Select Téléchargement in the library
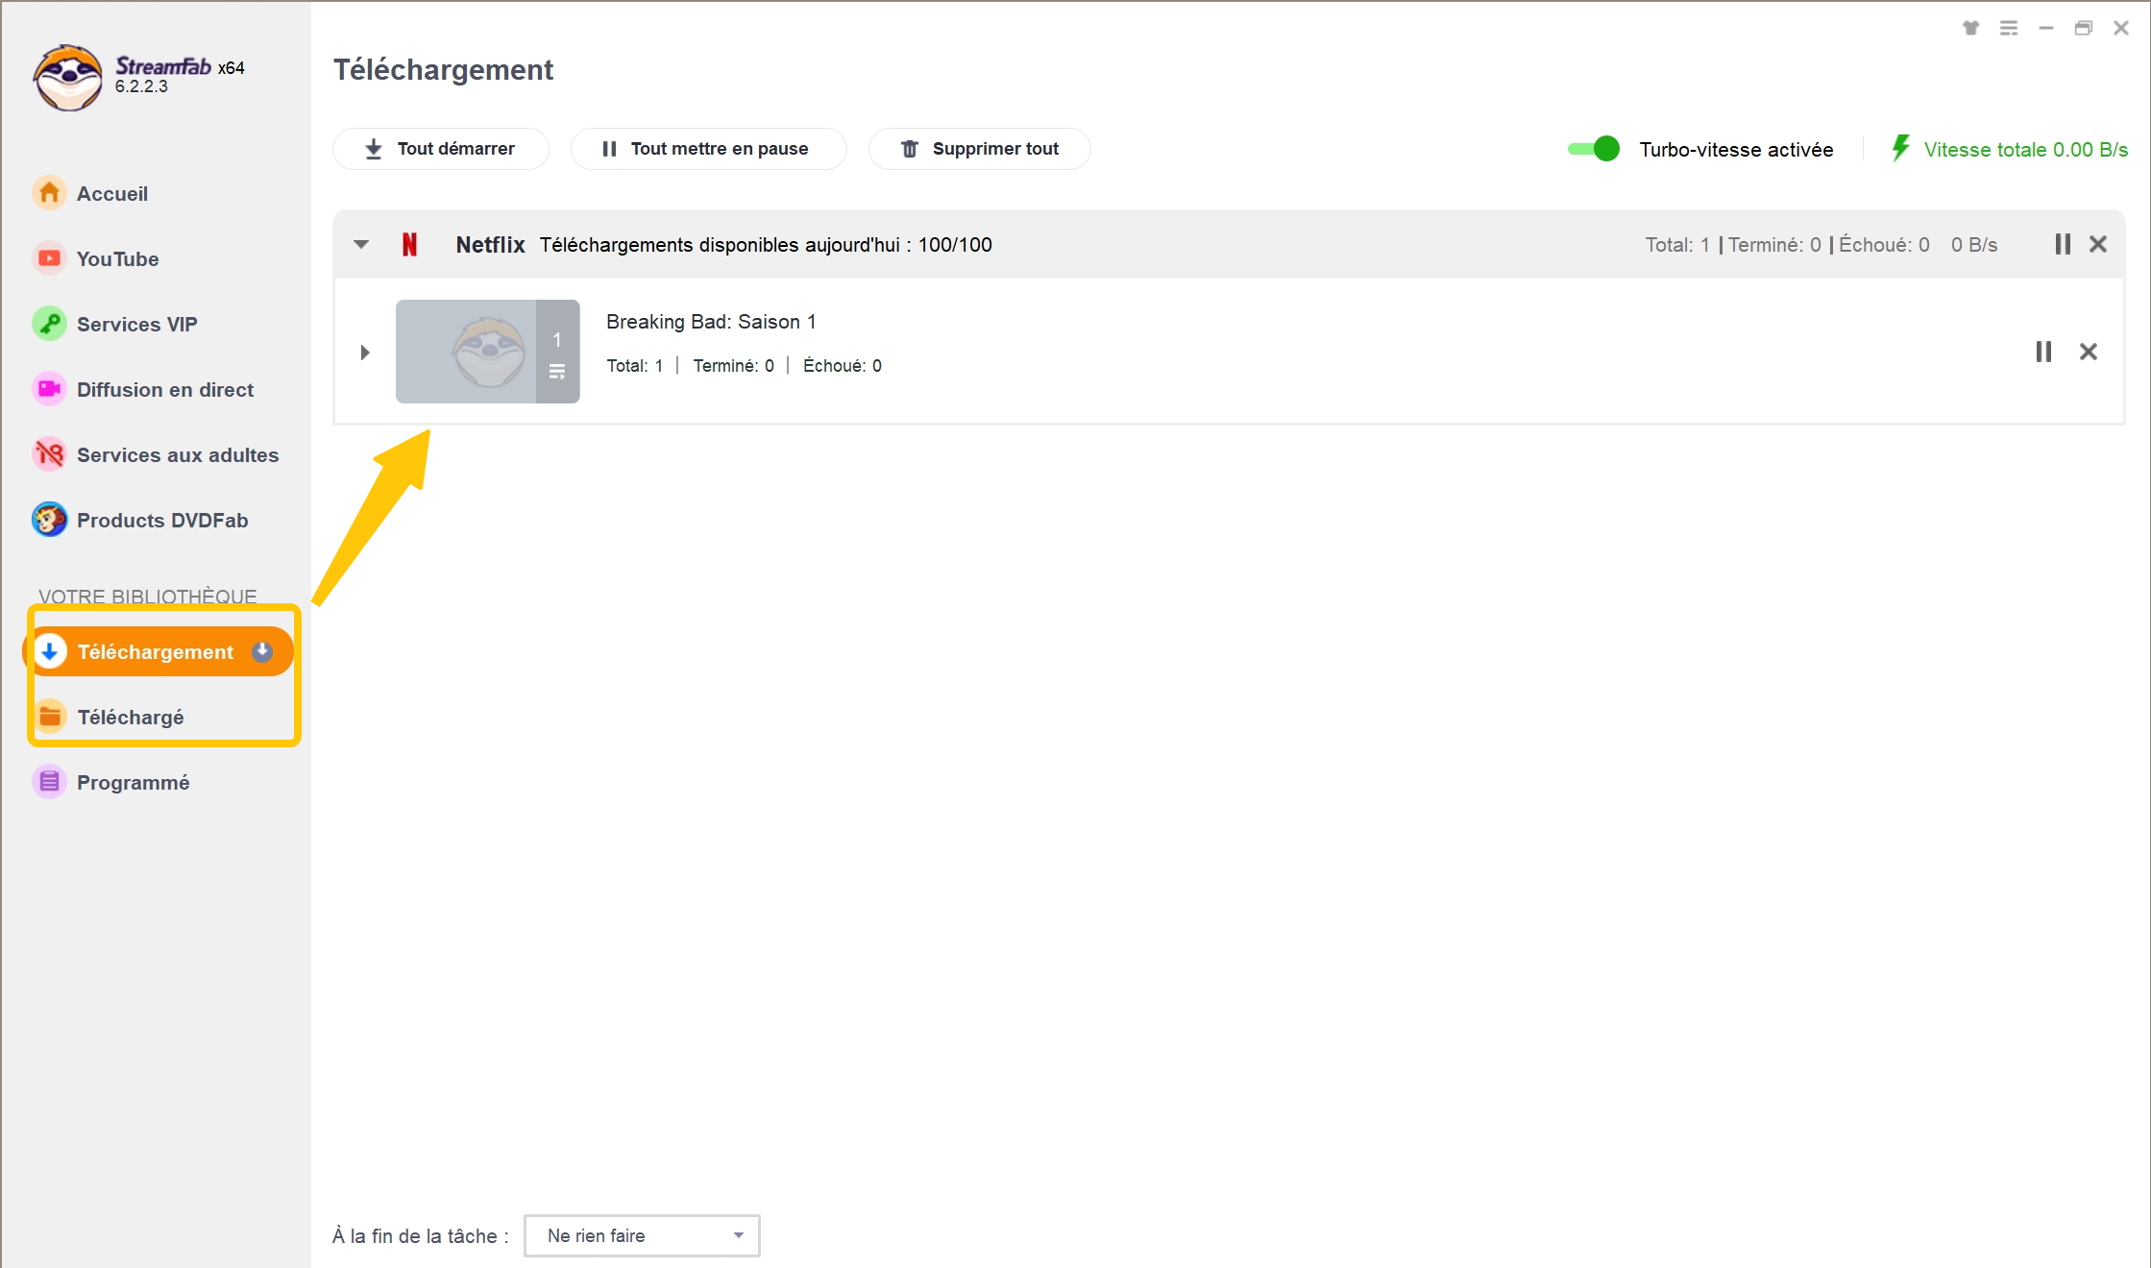This screenshot has width=2151, height=1268. tap(159, 651)
